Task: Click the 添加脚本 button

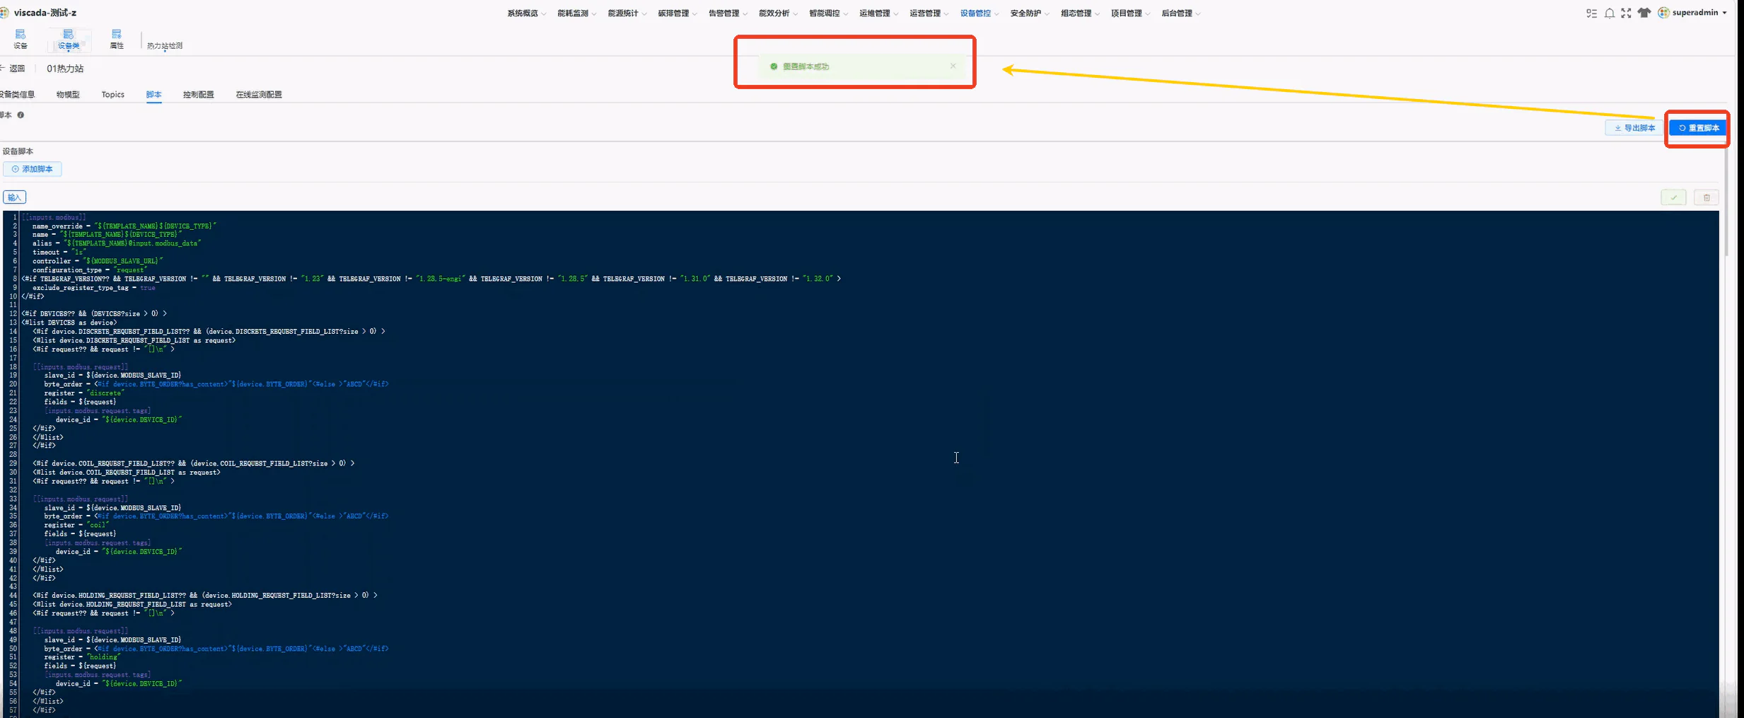Action: coord(33,169)
